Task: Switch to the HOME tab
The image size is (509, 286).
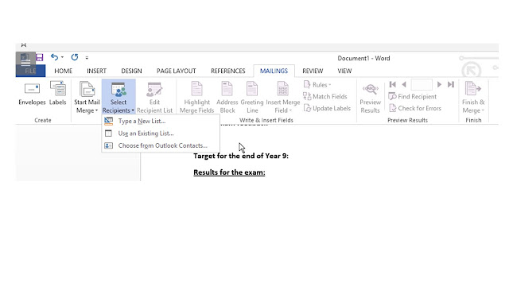Action: (64, 71)
